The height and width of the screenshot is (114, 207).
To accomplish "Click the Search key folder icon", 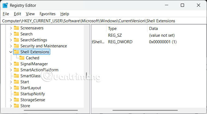I will [16, 34].
